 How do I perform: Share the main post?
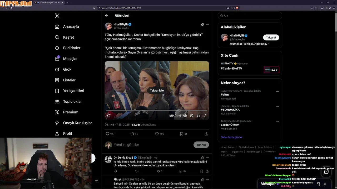tap(206, 134)
